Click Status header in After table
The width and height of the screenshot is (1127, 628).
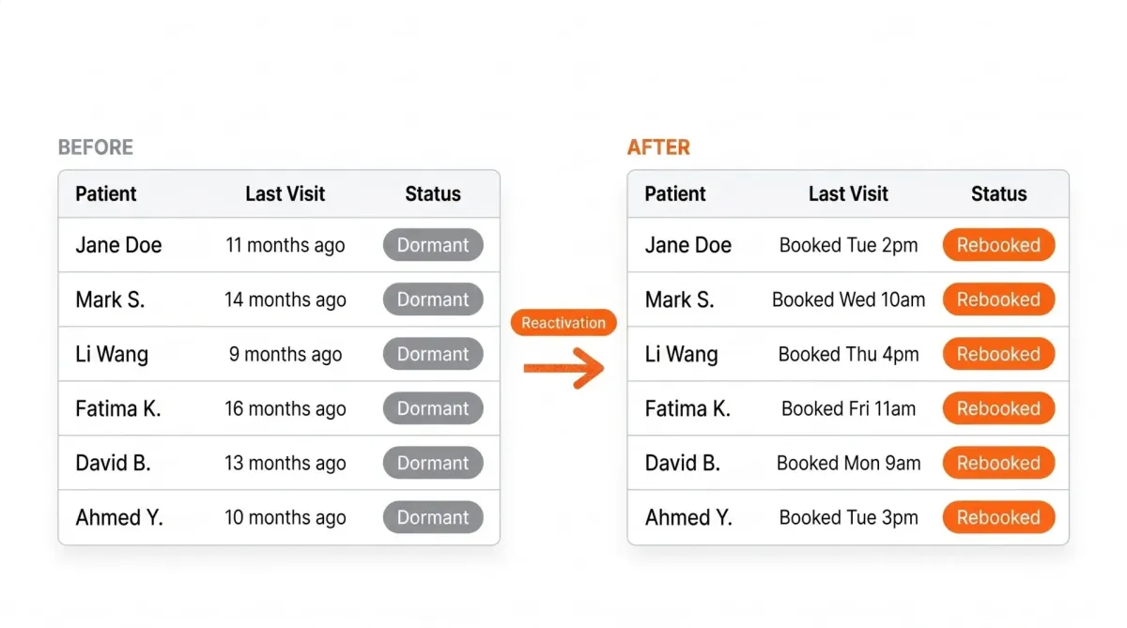(998, 194)
